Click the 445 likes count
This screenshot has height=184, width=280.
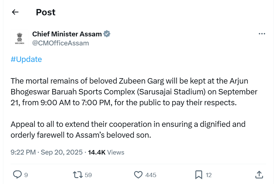(151, 175)
